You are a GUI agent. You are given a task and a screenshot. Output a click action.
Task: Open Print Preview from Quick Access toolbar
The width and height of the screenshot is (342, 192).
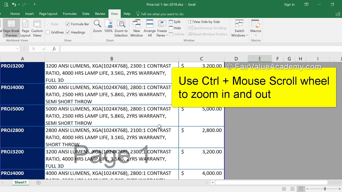[x=6, y=5]
